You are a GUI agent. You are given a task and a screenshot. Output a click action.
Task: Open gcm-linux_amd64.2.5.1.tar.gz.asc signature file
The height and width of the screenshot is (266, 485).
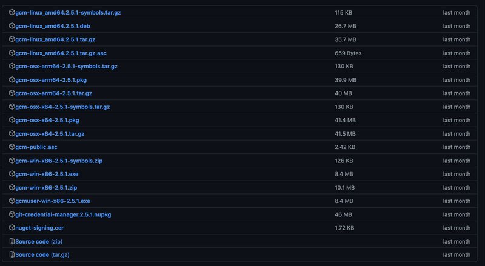coord(61,53)
